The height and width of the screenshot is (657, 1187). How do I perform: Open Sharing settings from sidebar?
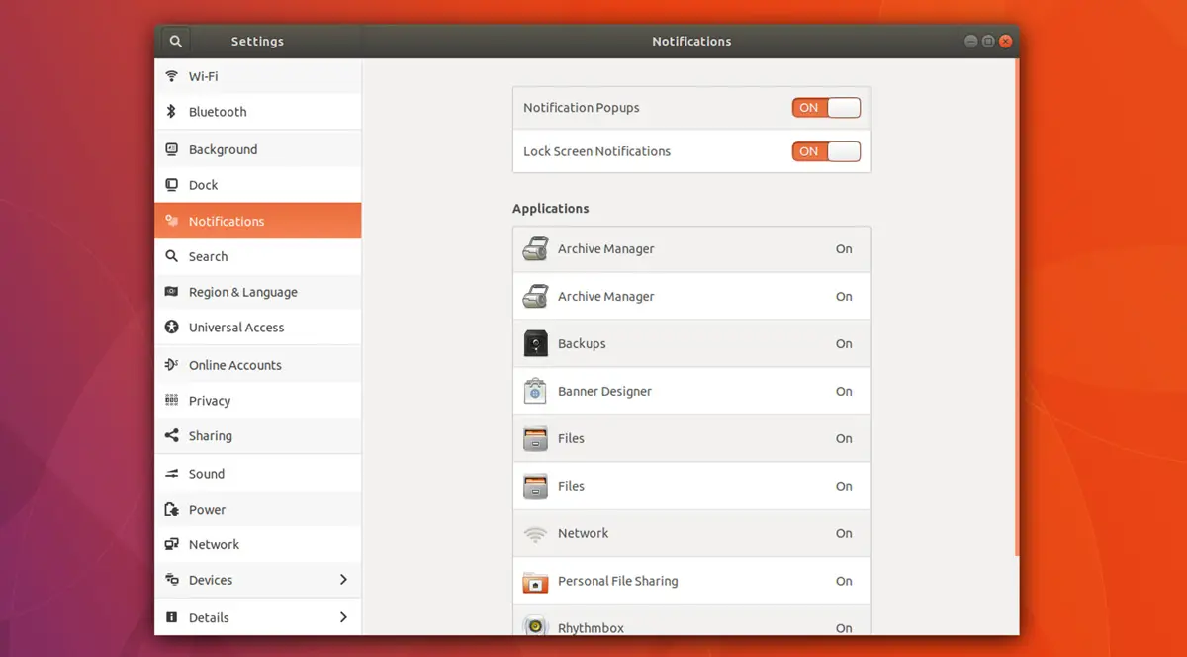click(258, 436)
